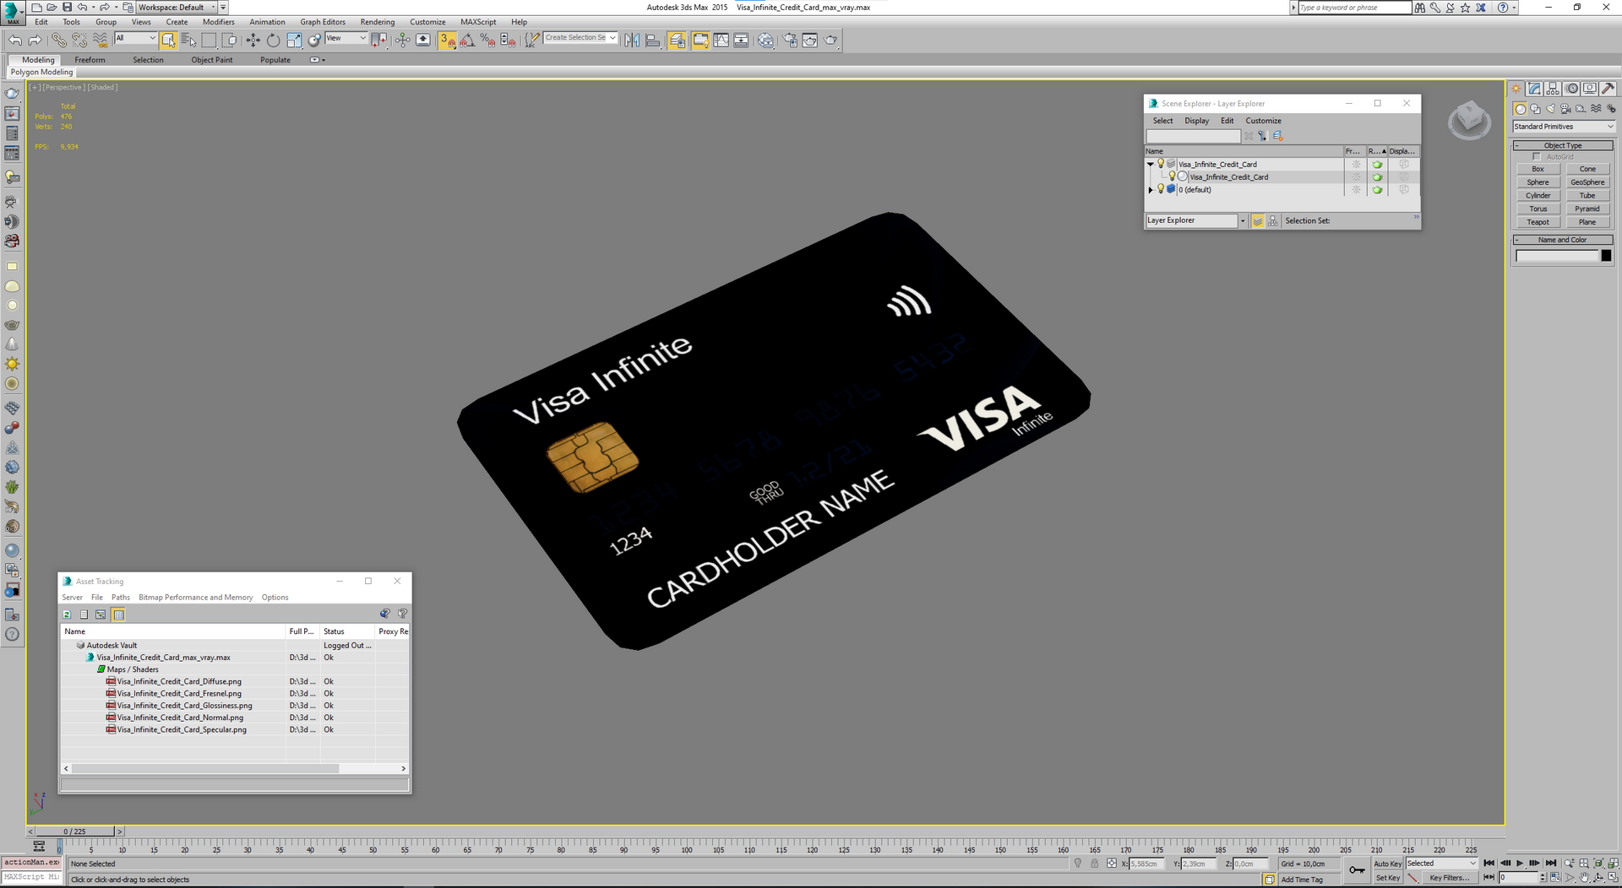This screenshot has height=888, width=1622.
Task: Toggle renderable teapot for 0 (default) layer
Action: point(1377,190)
